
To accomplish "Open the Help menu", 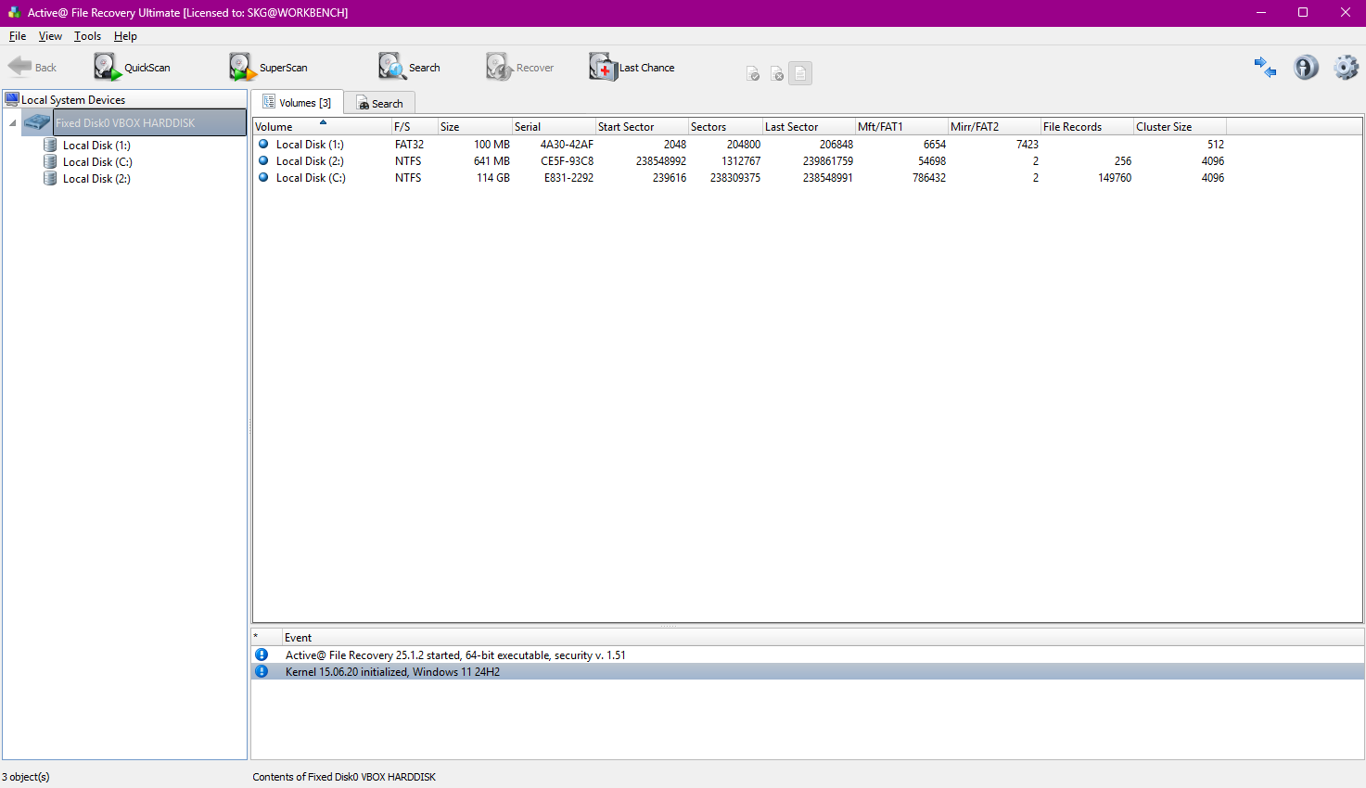I will [125, 36].
